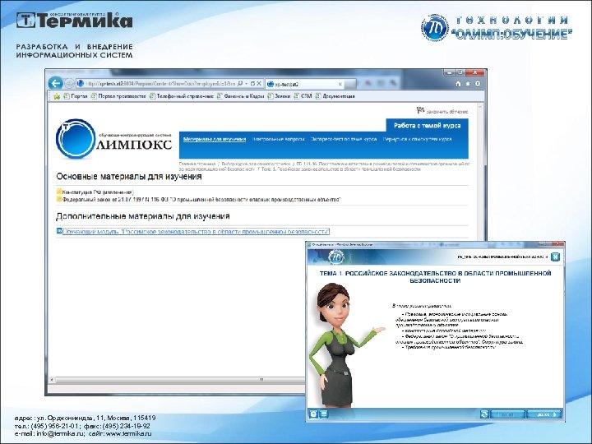This screenshot has width=592, height=444.
Task: Click the Назад button in the module
Action: pos(507,414)
